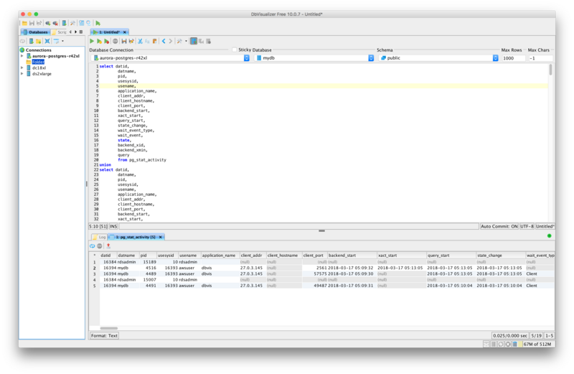The width and height of the screenshot is (574, 374).
Task: Click green run arrow in the main toolbar
Action: [98, 23]
